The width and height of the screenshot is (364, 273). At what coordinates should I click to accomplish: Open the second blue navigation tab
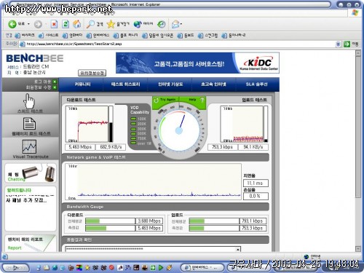coord(125,84)
